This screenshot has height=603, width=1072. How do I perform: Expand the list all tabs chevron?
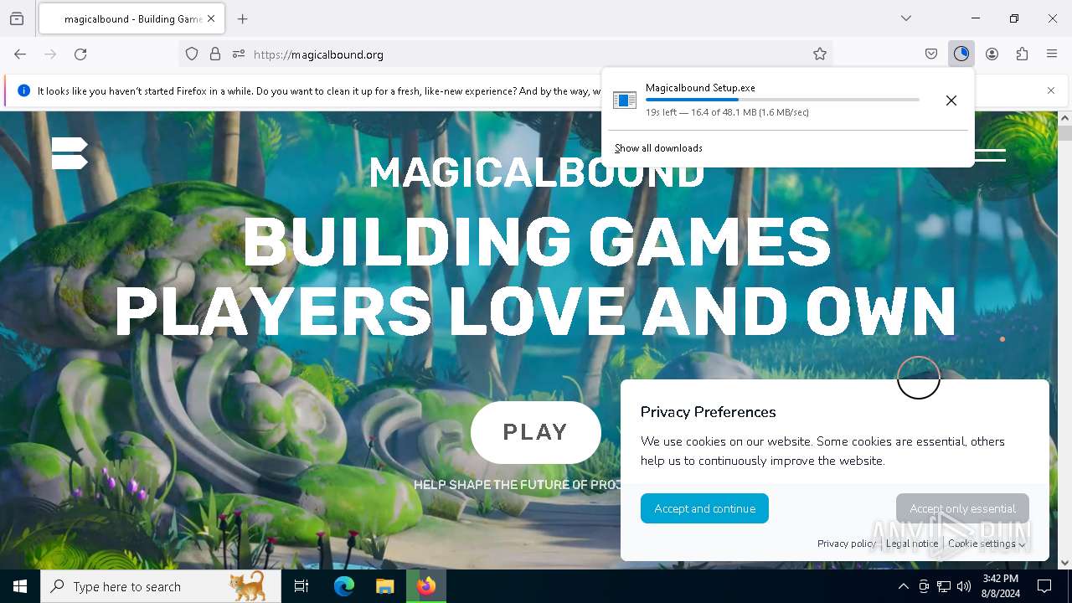[906, 18]
